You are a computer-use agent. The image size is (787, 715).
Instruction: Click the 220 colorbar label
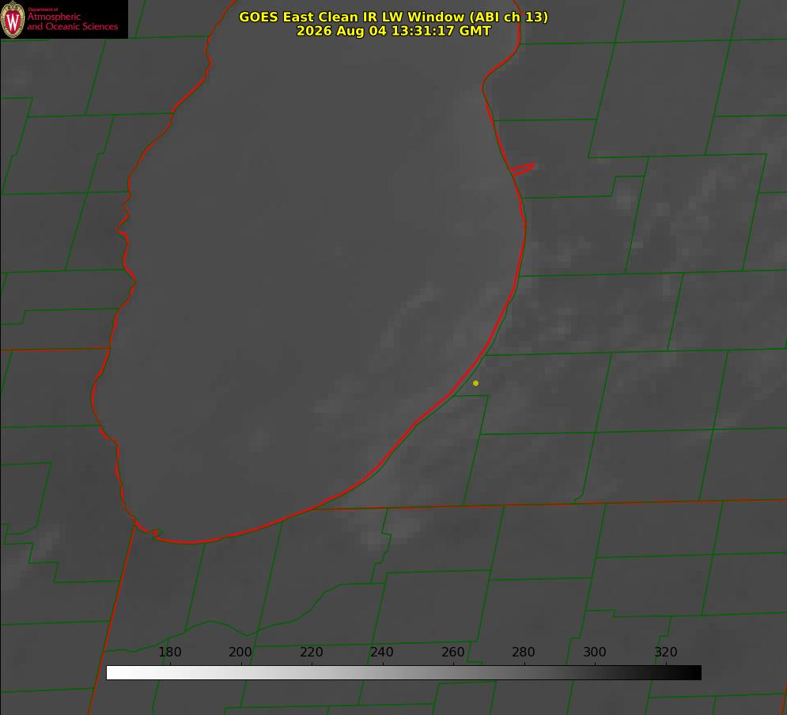311,652
